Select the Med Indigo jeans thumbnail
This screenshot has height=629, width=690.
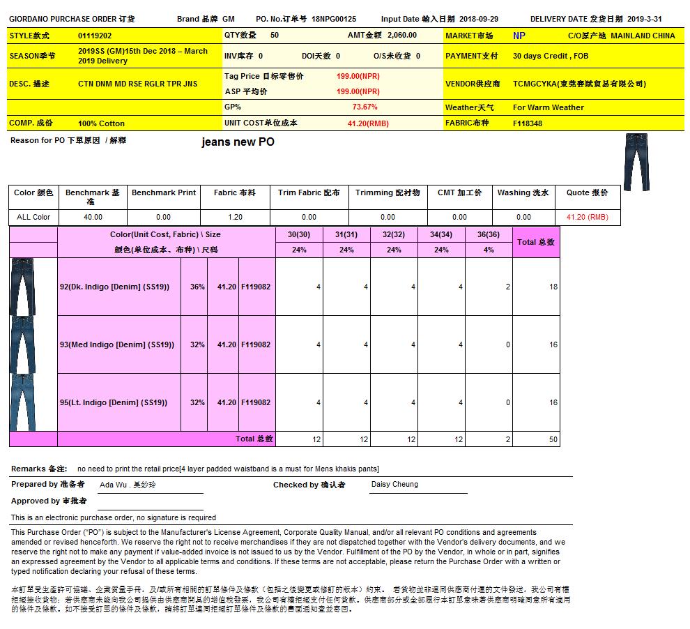(22, 344)
